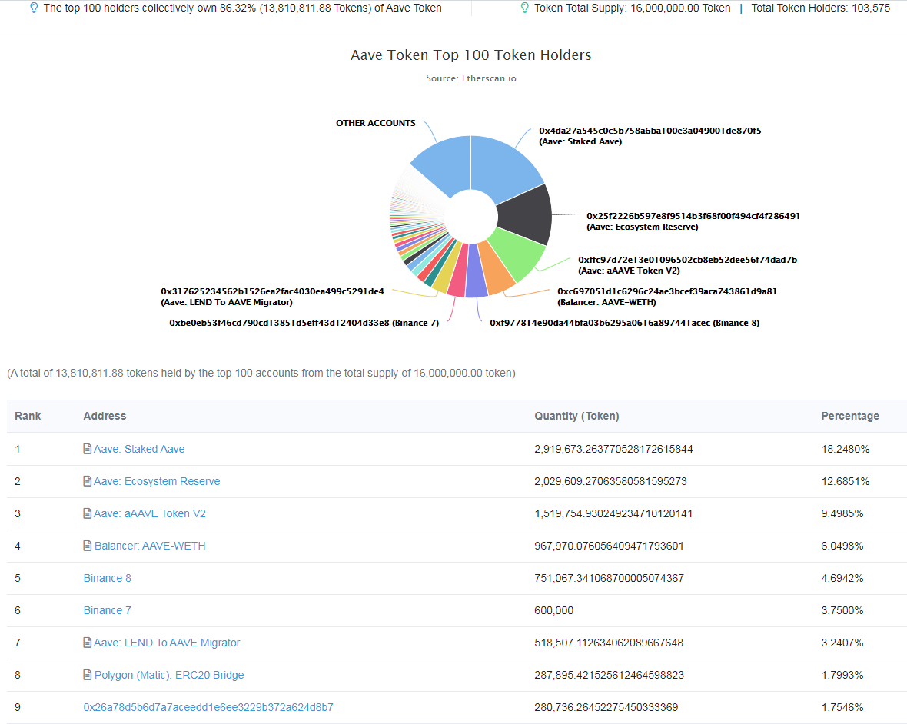
Task: Open address 0x26a78d5b6d7a7aceedd1e6ee3229b372a624d8b7
Action: [x=208, y=707]
